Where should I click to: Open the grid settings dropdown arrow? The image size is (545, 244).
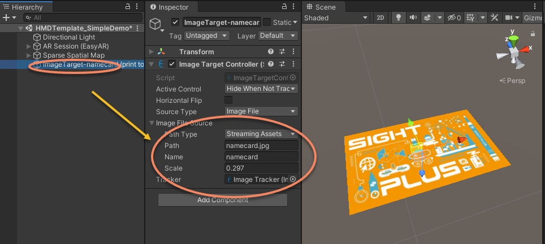pos(483,18)
